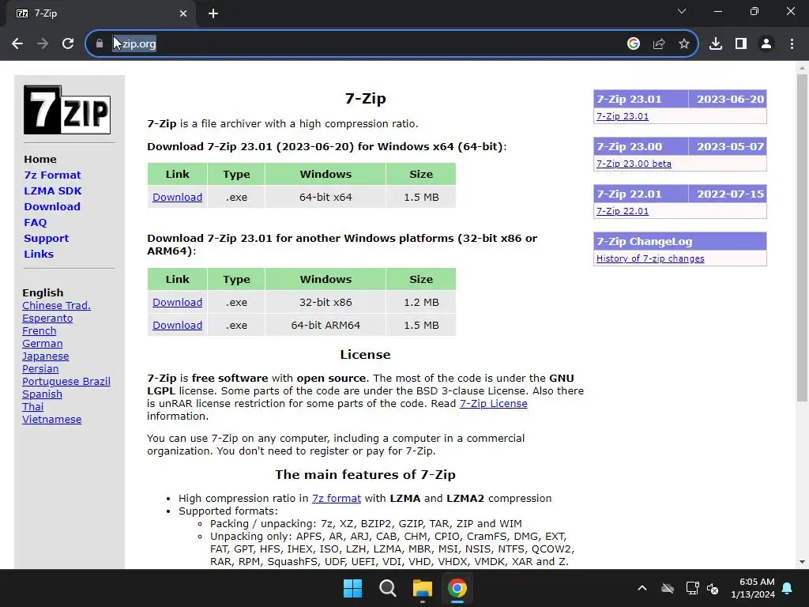The height and width of the screenshot is (607, 809).
Task: Launch File Explorer from the taskbar
Action: coord(423,588)
